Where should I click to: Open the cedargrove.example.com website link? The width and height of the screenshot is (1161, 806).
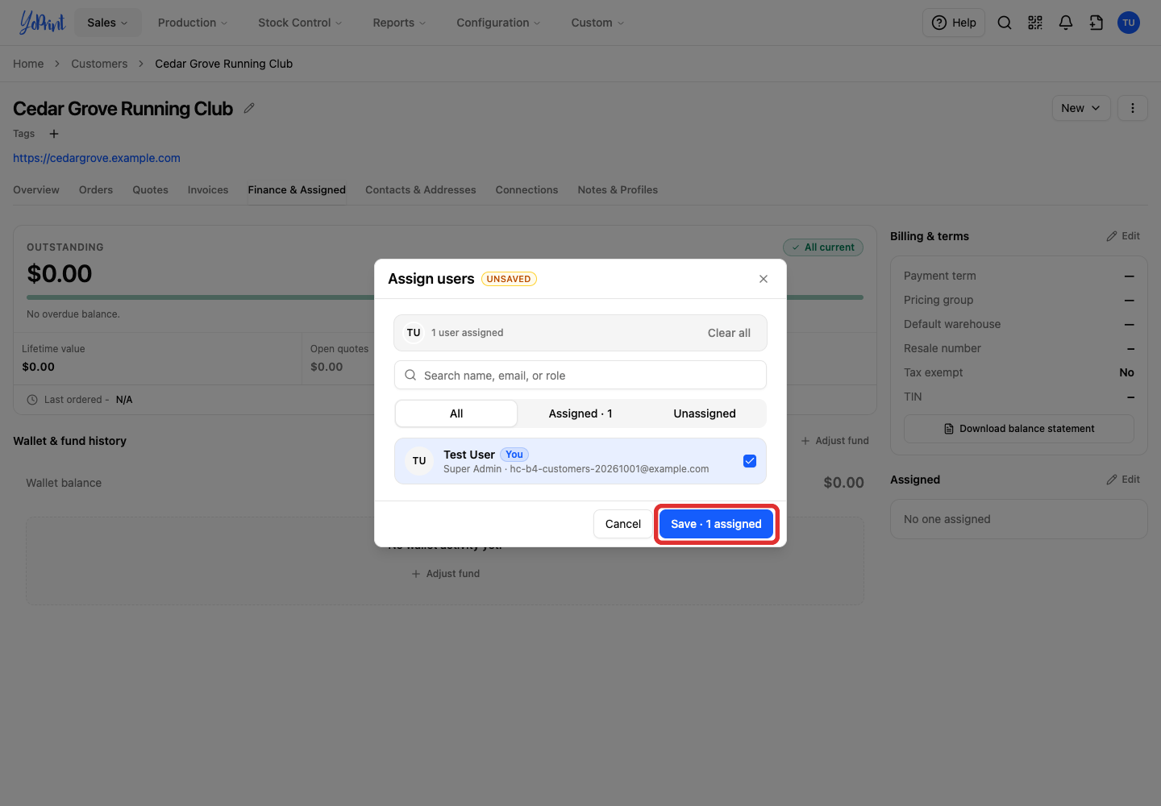point(97,158)
